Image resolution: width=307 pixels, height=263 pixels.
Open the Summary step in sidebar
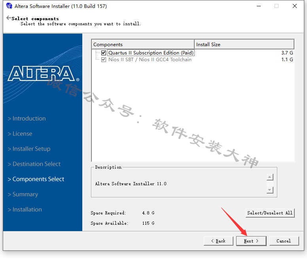point(23,194)
